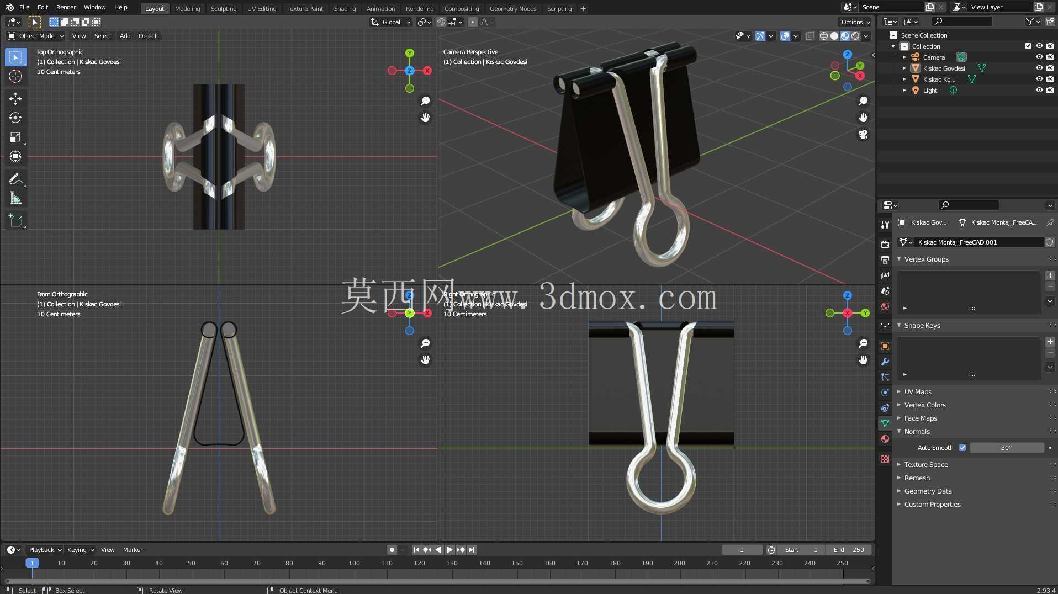Open Modifier properties wrench icon
This screenshot has height=594, width=1058.
coord(885,362)
